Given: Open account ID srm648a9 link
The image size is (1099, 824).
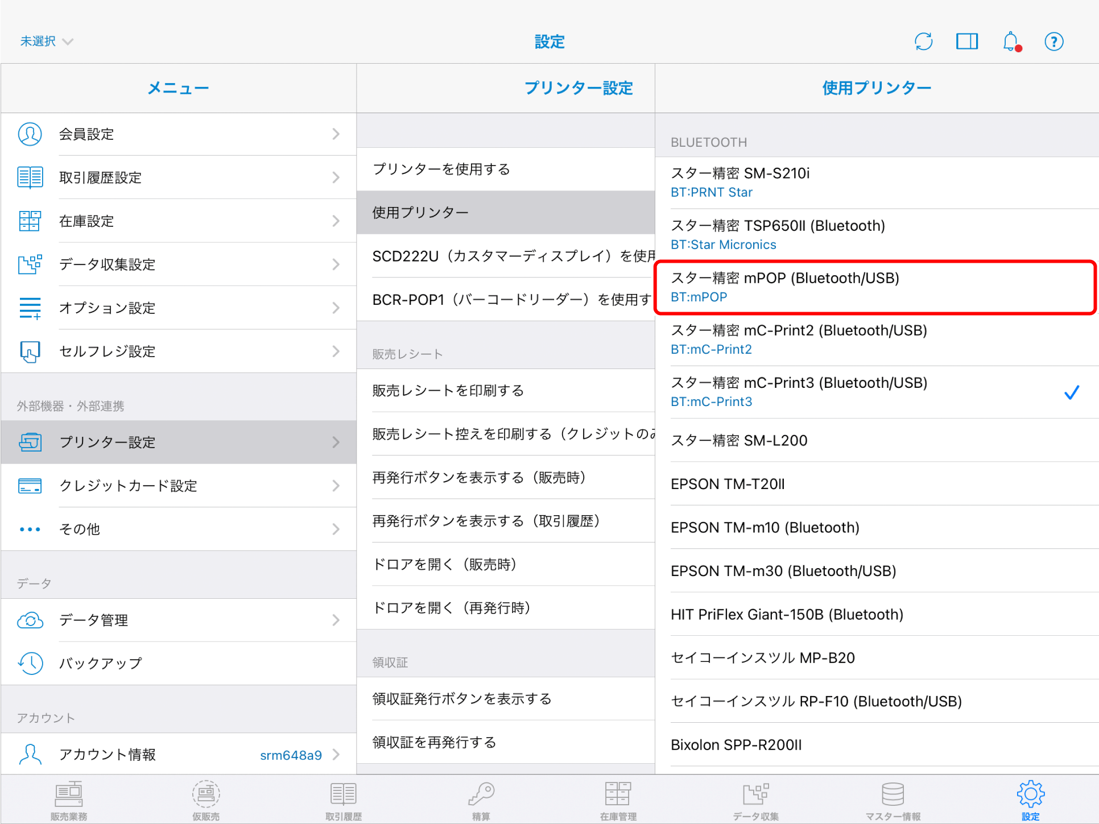Looking at the screenshot, I should click(x=291, y=755).
